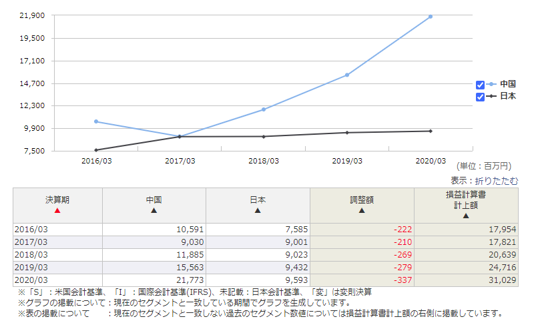The width and height of the screenshot is (534, 333).
Task: Click the 損益計算書計上額 header text
Action: pos(466,200)
